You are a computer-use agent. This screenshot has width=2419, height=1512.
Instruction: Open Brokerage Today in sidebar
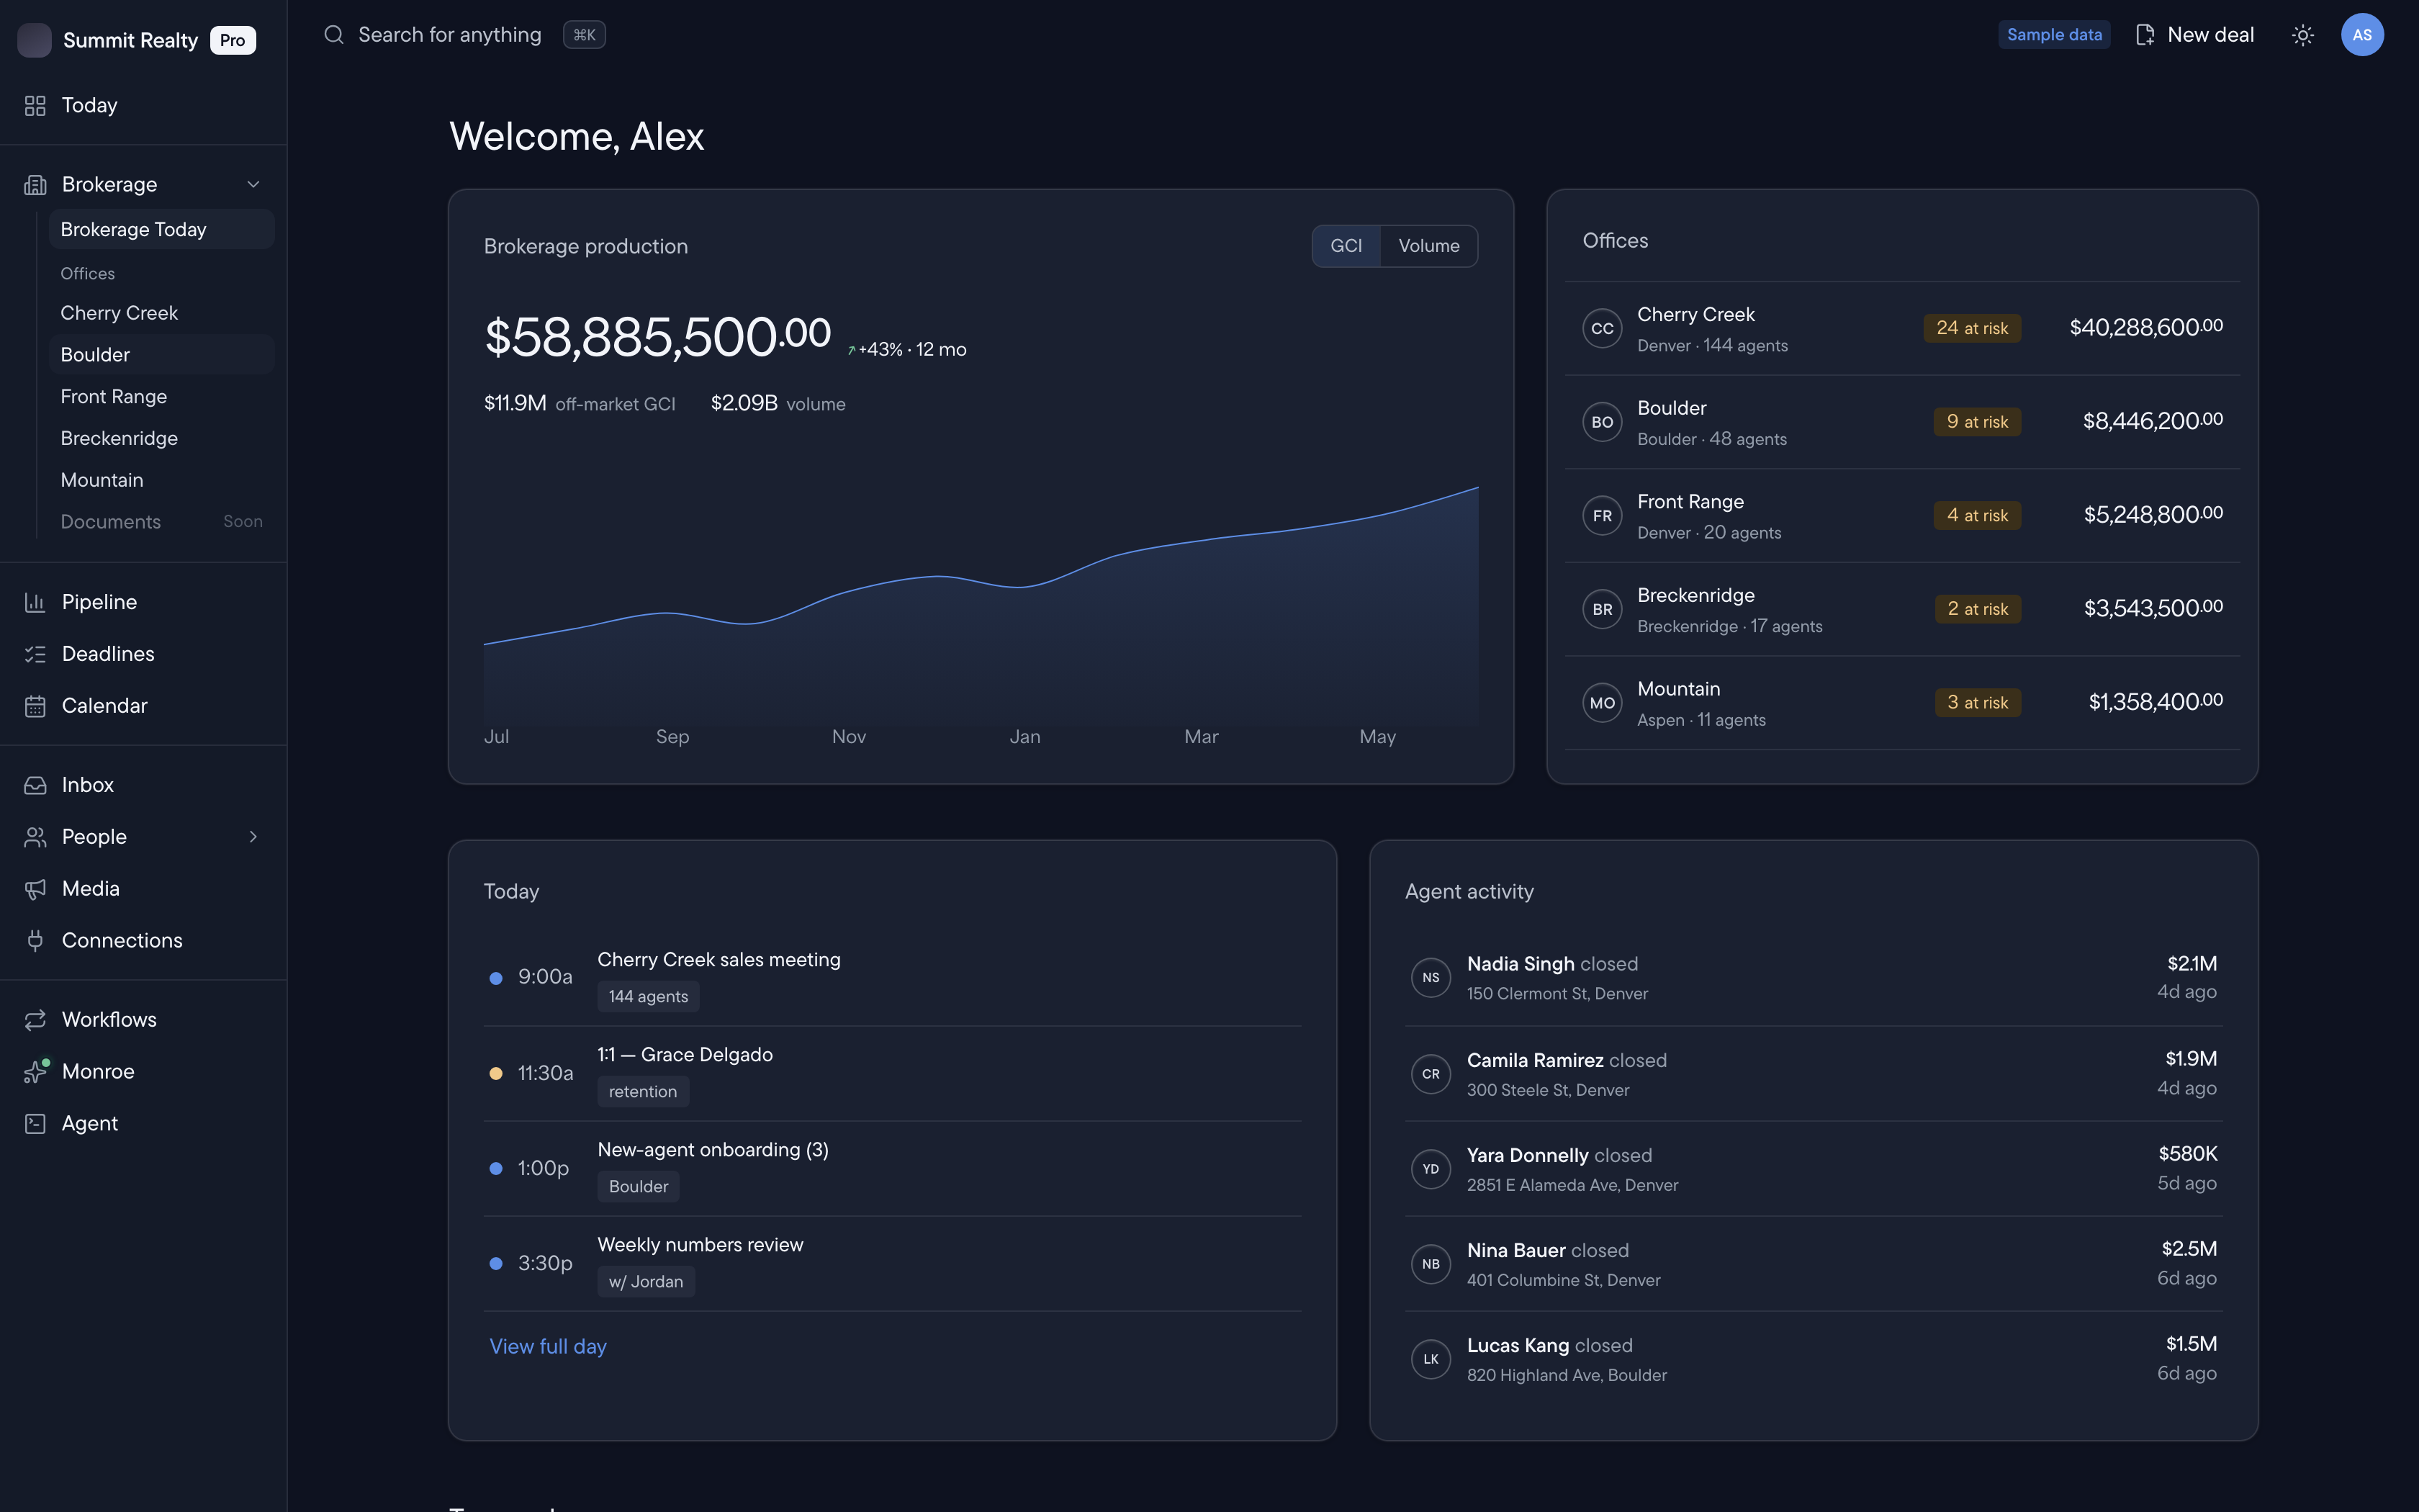click(x=161, y=229)
